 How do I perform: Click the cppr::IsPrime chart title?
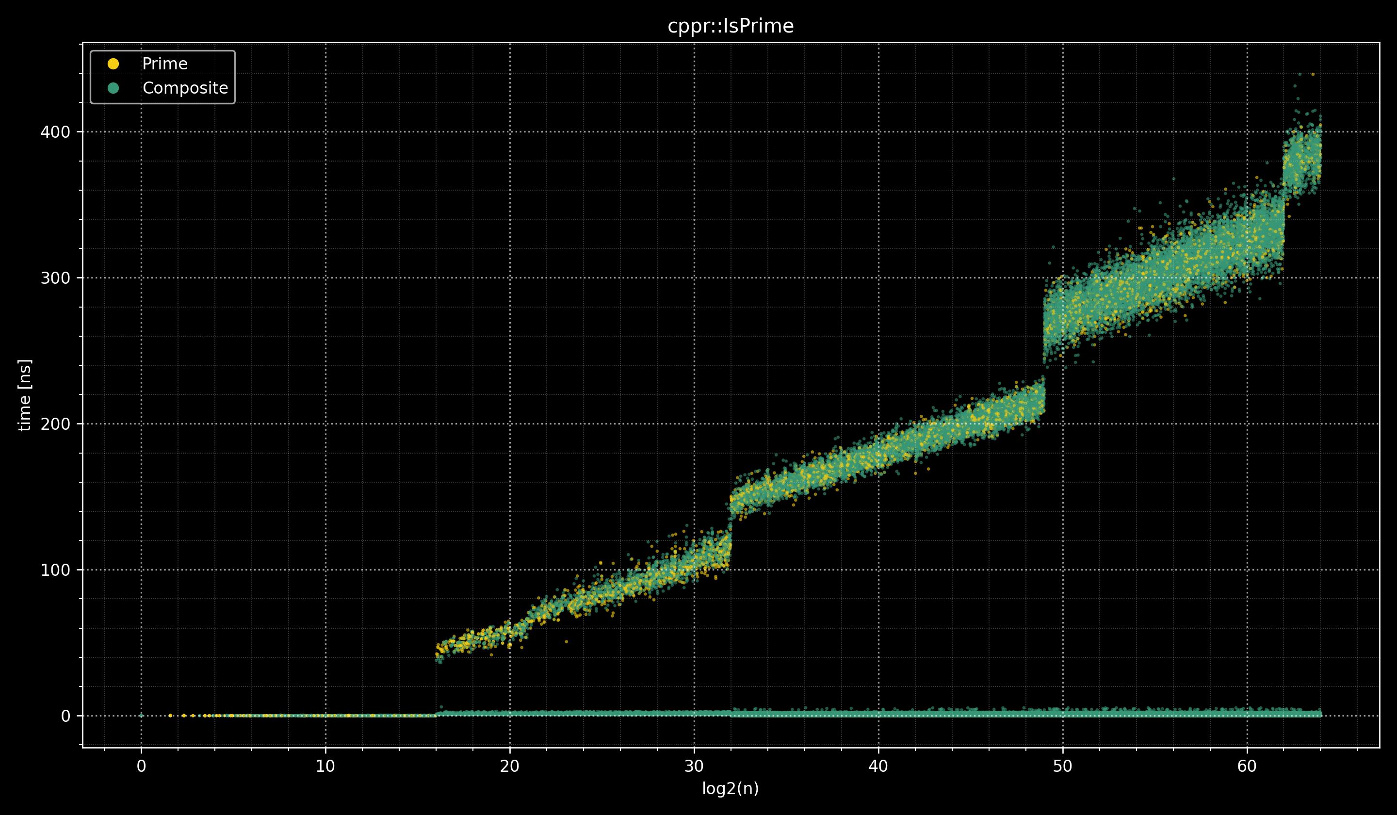[730, 26]
